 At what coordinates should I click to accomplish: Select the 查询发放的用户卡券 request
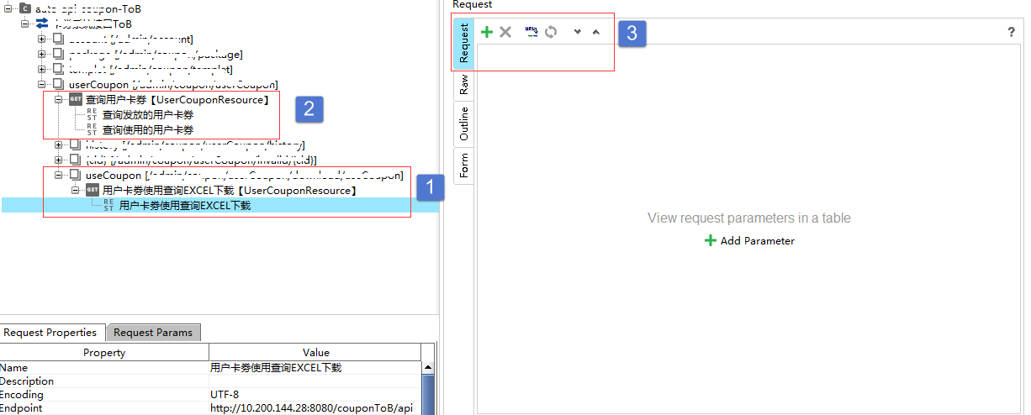point(147,115)
